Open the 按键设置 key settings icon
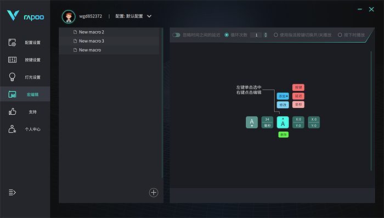This screenshot has width=384, height=218. pos(12,60)
